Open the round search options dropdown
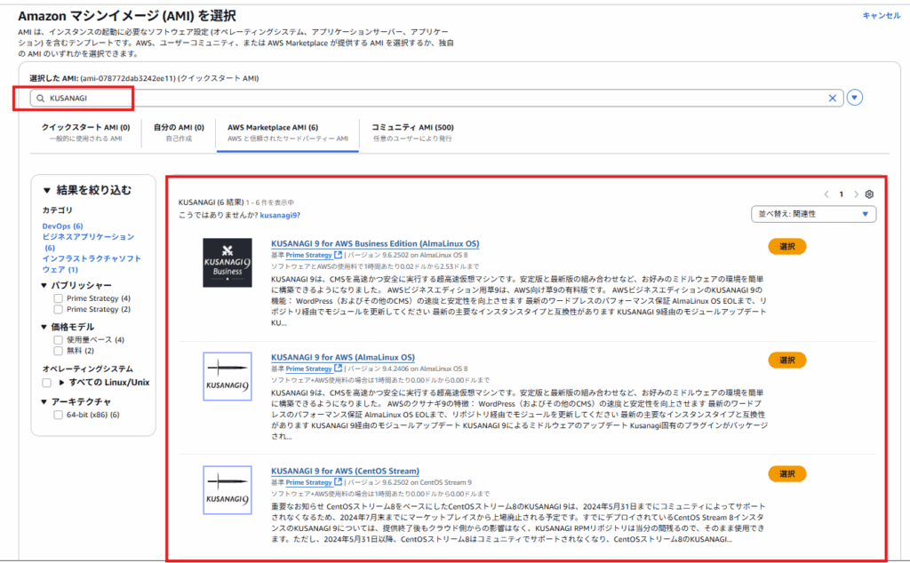The height and width of the screenshot is (563, 910). click(x=854, y=98)
